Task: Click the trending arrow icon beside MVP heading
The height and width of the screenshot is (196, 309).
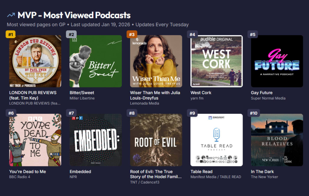Action: 11,15
